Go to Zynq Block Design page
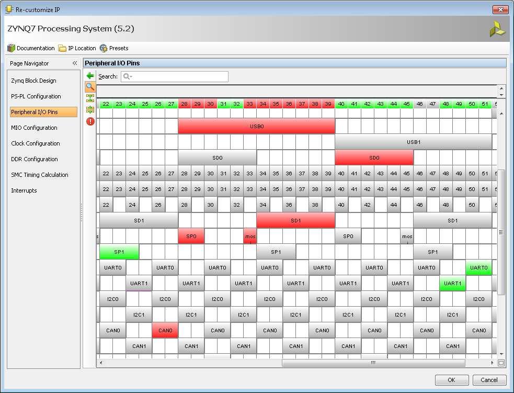 pyautogui.click(x=34, y=81)
